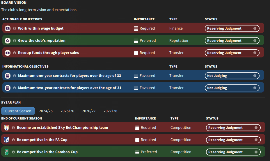Select the 2025/26 plan tab
The width and height of the screenshot is (270, 161).
pos(67,111)
